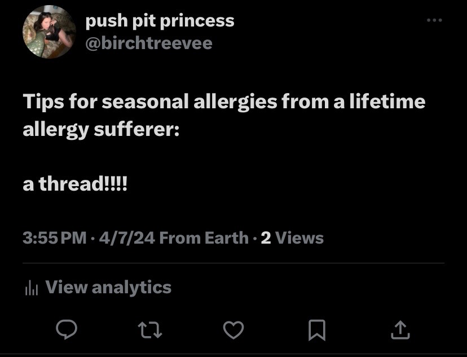Open profile via display name push pit princess
467x357 pixels.
pos(160,21)
